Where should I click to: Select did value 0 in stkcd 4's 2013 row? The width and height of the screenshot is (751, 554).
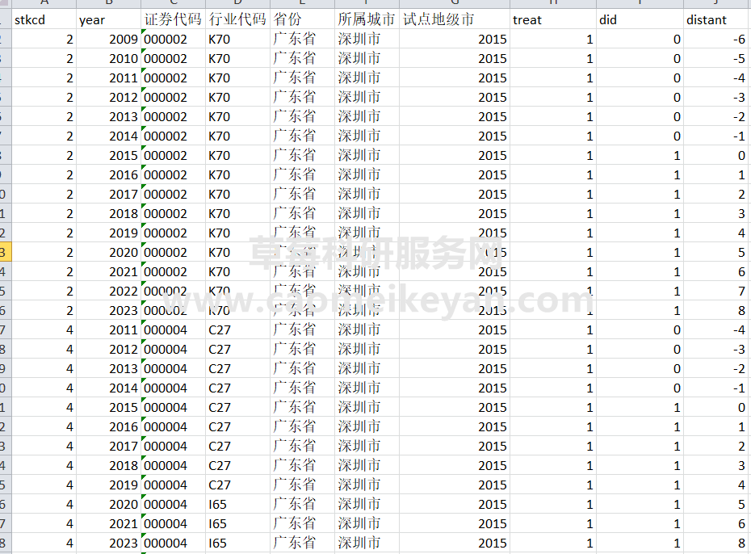coord(640,369)
